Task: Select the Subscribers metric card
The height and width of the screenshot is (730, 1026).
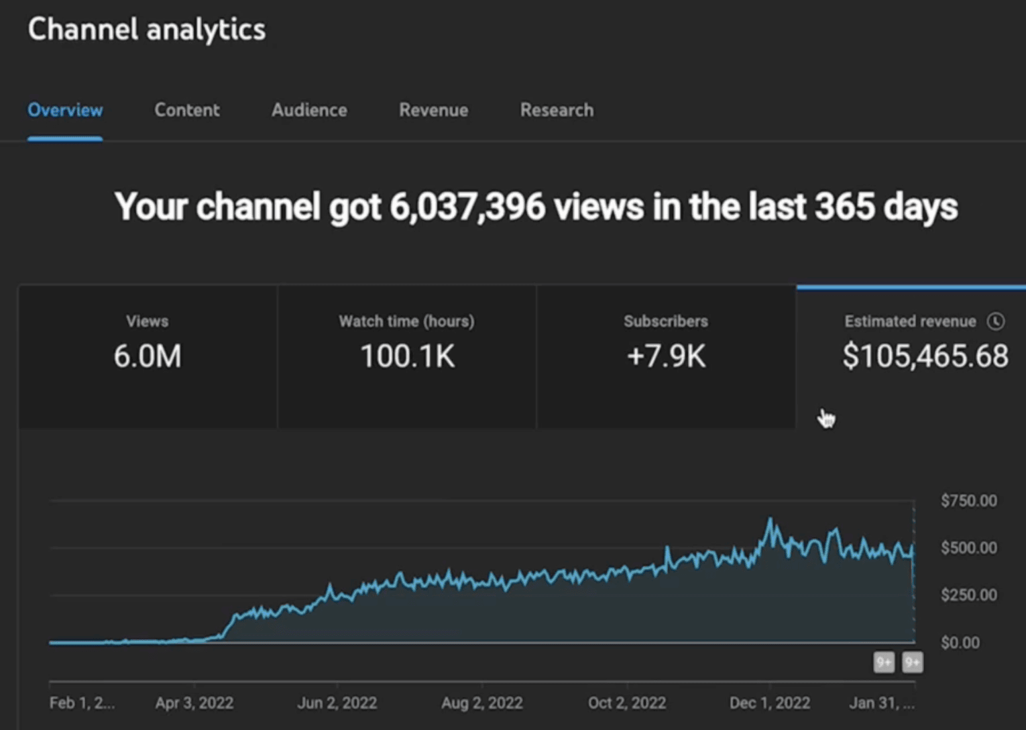Action: [x=665, y=356]
